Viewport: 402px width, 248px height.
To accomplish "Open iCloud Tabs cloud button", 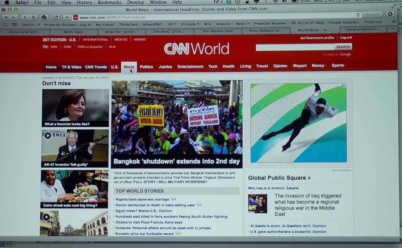I will pyautogui.click(x=44, y=17).
